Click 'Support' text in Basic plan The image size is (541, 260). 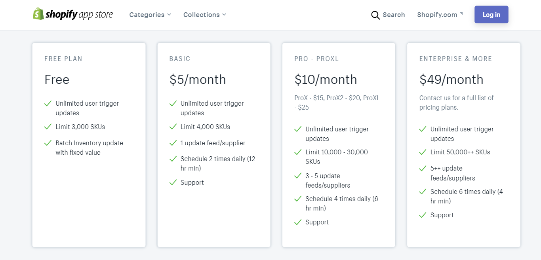click(192, 182)
